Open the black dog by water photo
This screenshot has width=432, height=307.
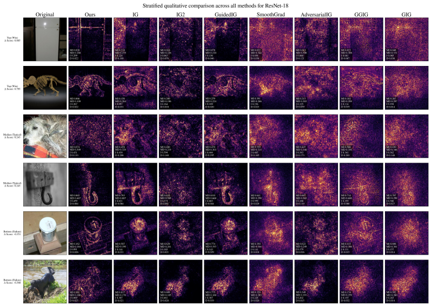click(45, 282)
